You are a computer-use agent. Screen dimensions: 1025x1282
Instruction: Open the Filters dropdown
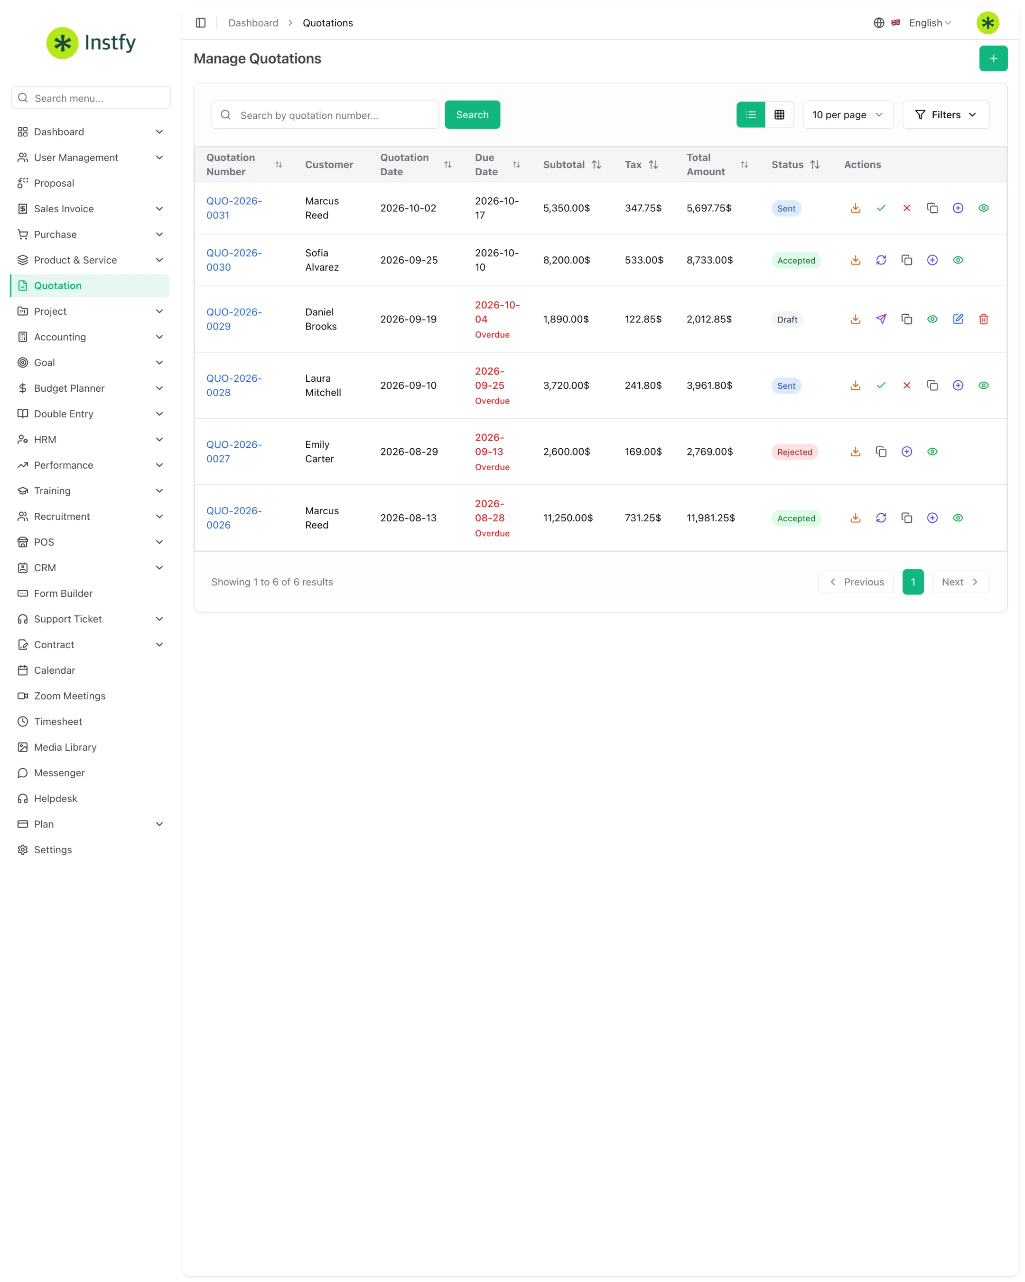coord(945,115)
